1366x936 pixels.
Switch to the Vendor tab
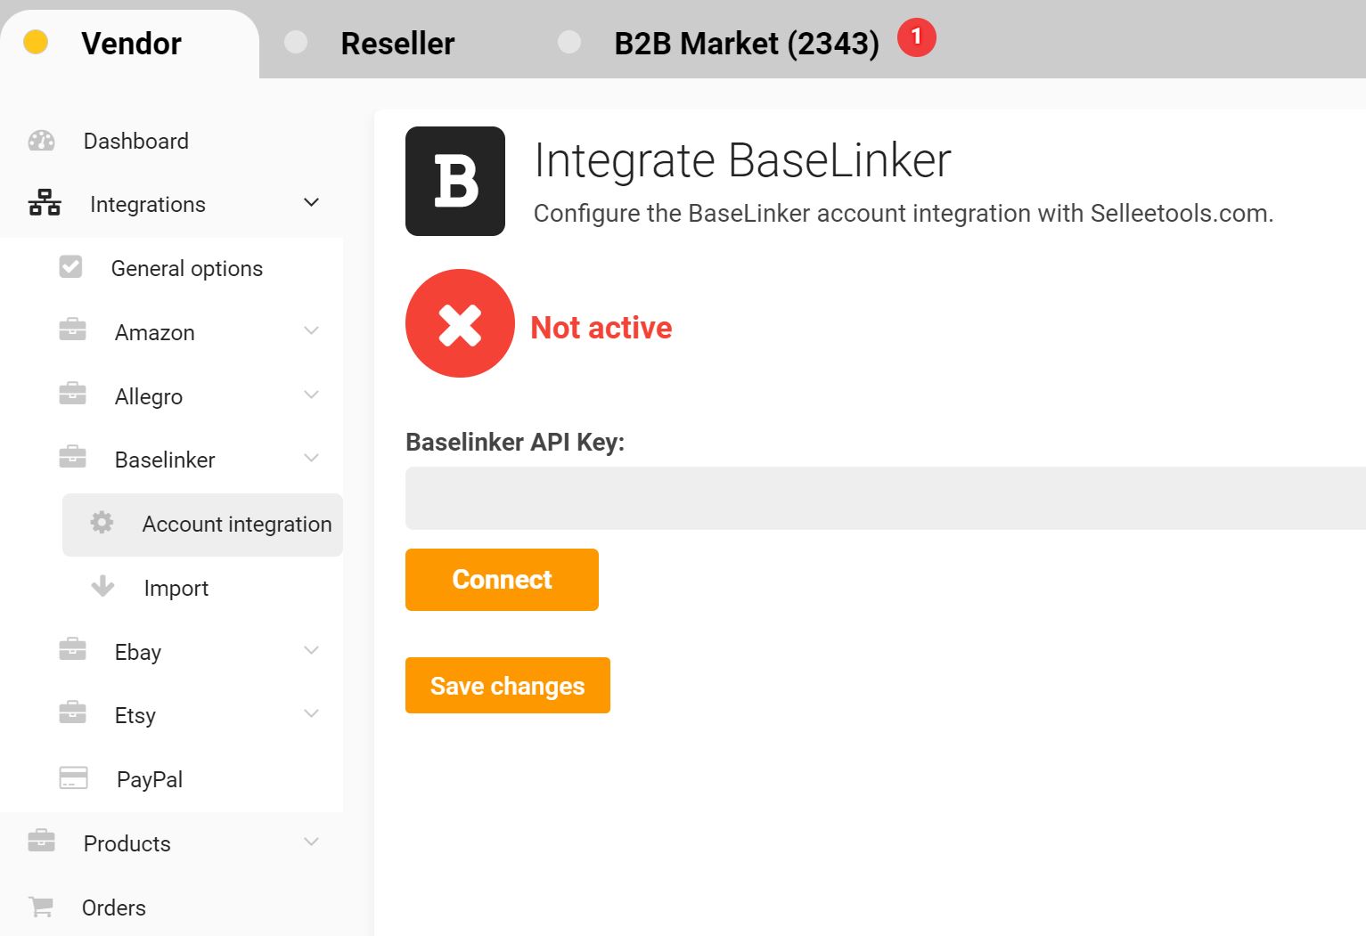tap(131, 44)
